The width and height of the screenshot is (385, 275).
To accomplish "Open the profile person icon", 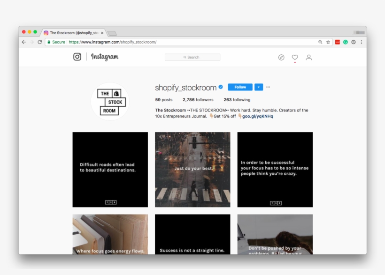I will [308, 57].
